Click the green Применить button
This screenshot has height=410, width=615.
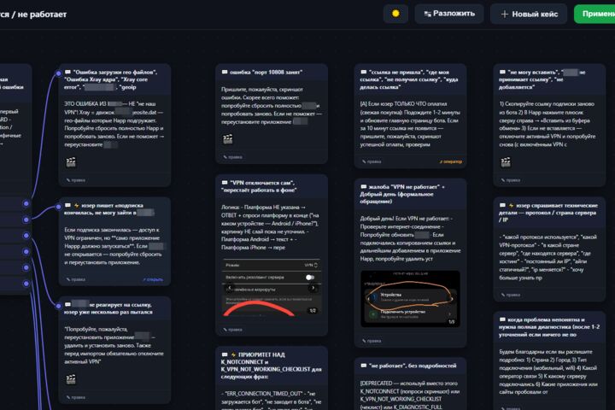596,15
